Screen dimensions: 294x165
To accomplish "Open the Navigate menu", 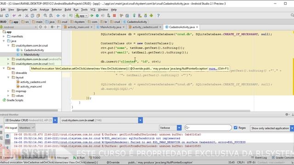I will point(22,10).
